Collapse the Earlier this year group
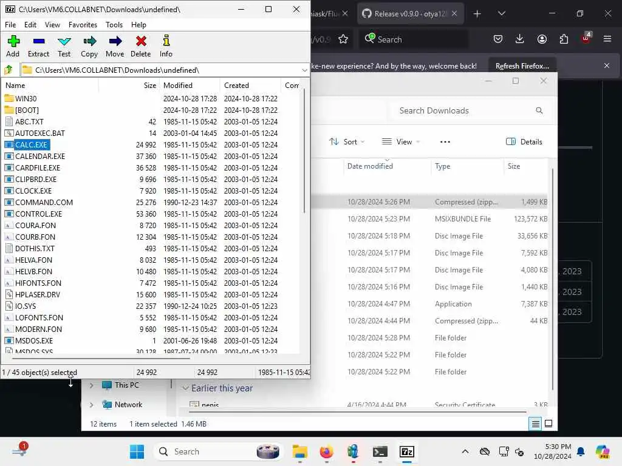This screenshot has width=622, height=466. click(185, 388)
